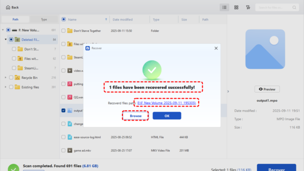Image resolution: width=304 pixels, height=171 pixels.
Task: Click the putting audio file icon
Action: [x=70, y=84]
